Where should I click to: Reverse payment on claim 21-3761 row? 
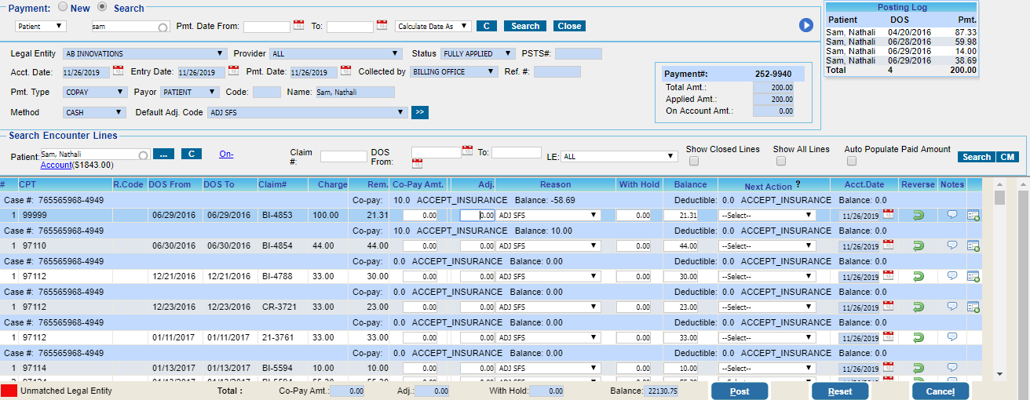pyautogui.click(x=918, y=337)
